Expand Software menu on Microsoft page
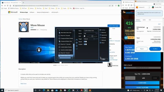Screen dimensions: 164x92 click(x=32, y=12)
